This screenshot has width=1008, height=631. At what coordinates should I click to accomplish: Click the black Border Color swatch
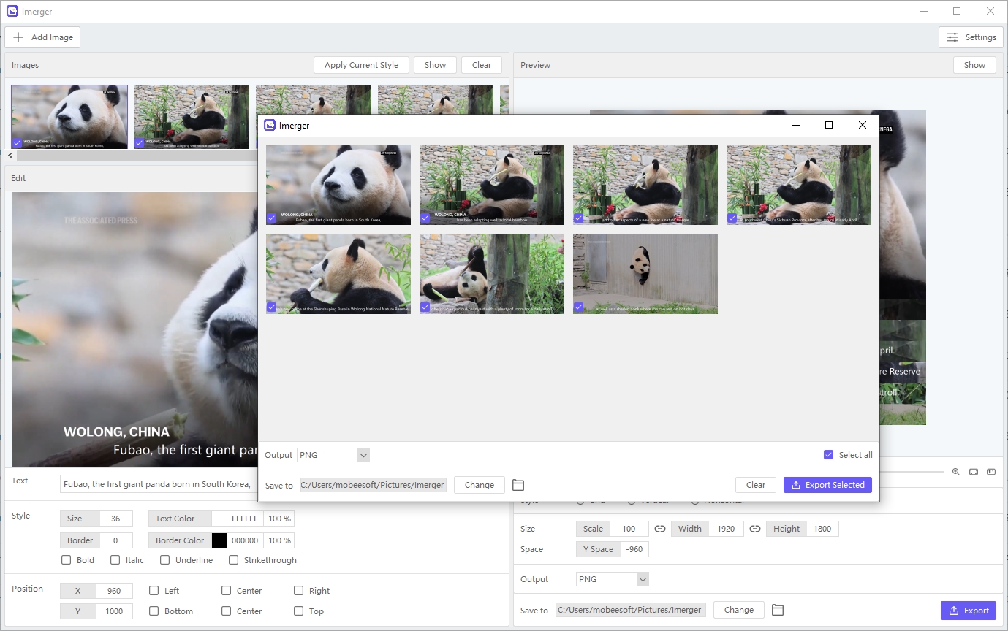coord(219,540)
